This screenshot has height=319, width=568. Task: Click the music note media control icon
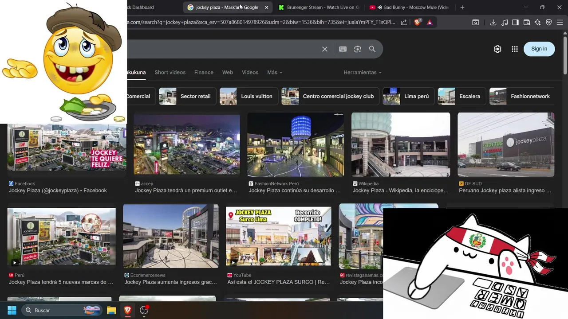(505, 22)
